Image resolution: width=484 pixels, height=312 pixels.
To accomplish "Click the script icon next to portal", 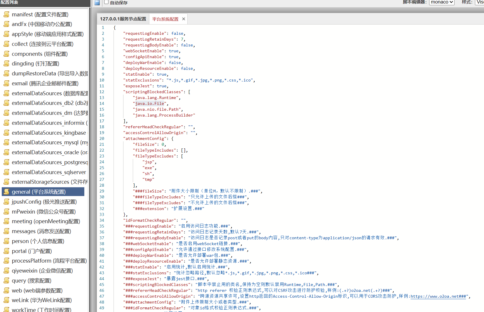I will pyautogui.click(x=6, y=251).
